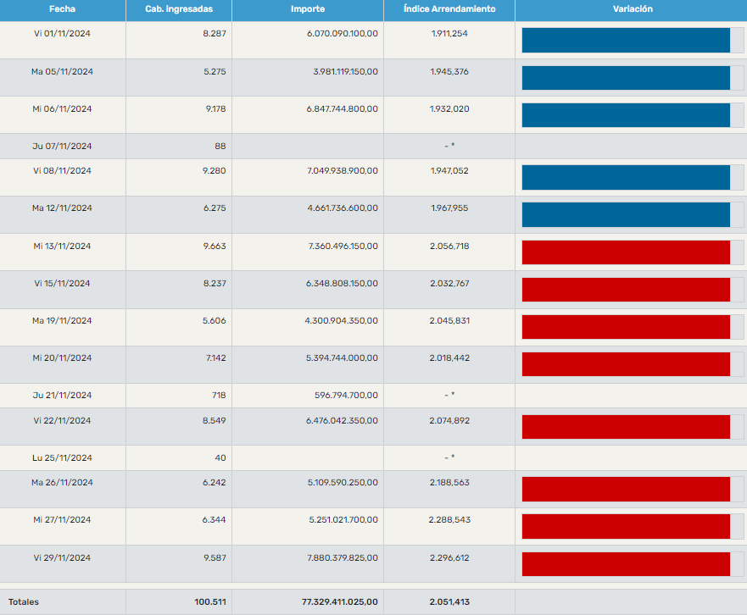
Task: Click the red variation bar for Vi 22/11/2024
Action: pyautogui.click(x=626, y=427)
